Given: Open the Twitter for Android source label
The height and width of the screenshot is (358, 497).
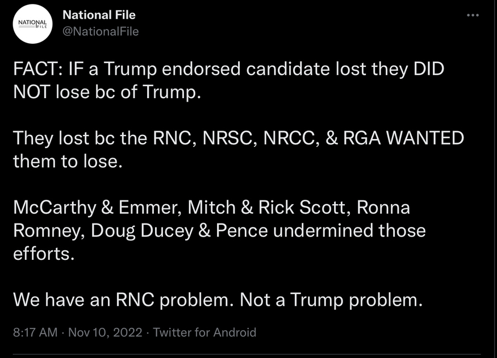Looking at the screenshot, I should point(204,332).
